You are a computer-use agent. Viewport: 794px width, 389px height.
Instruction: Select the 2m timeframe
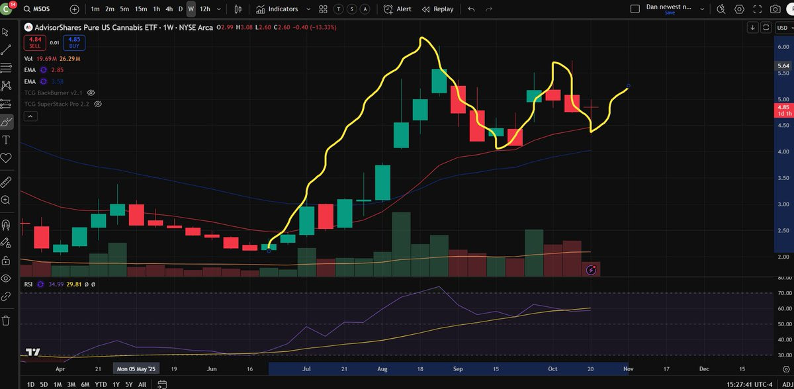[110, 9]
